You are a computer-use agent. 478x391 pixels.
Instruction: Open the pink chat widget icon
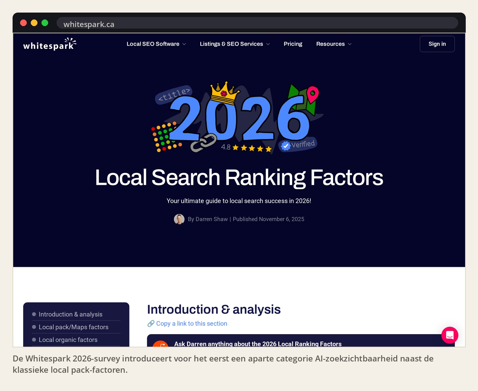450,335
